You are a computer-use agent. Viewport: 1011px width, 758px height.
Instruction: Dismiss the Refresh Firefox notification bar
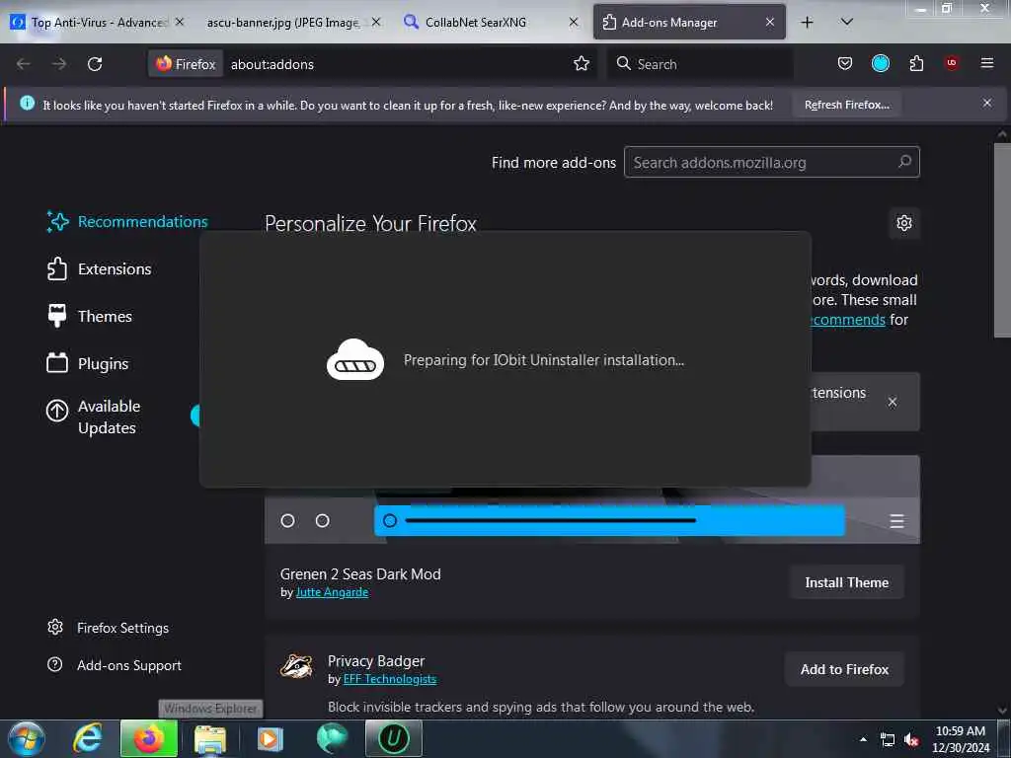click(987, 103)
